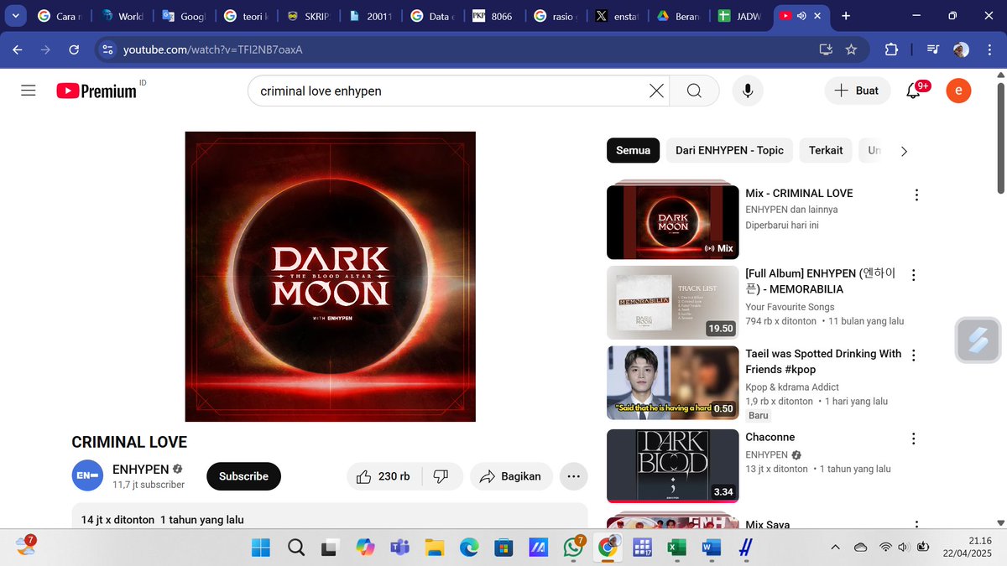Dislike the CRIMINAL LOVE video

coord(441,476)
